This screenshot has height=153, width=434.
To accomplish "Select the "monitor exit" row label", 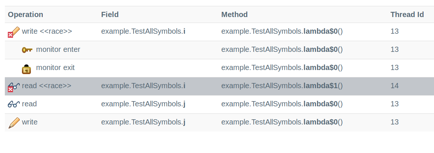I will (x=55, y=68).
